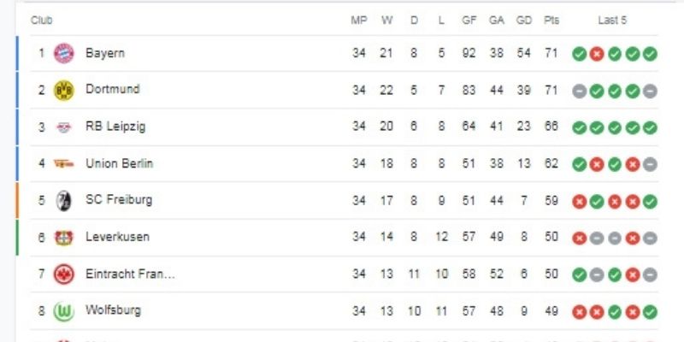The width and height of the screenshot is (684, 342).
Task: Click the SC Freiburg club crest
Action: pos(64,200)
